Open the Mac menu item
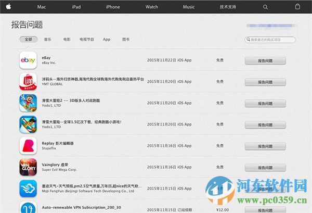 [42, 7]
